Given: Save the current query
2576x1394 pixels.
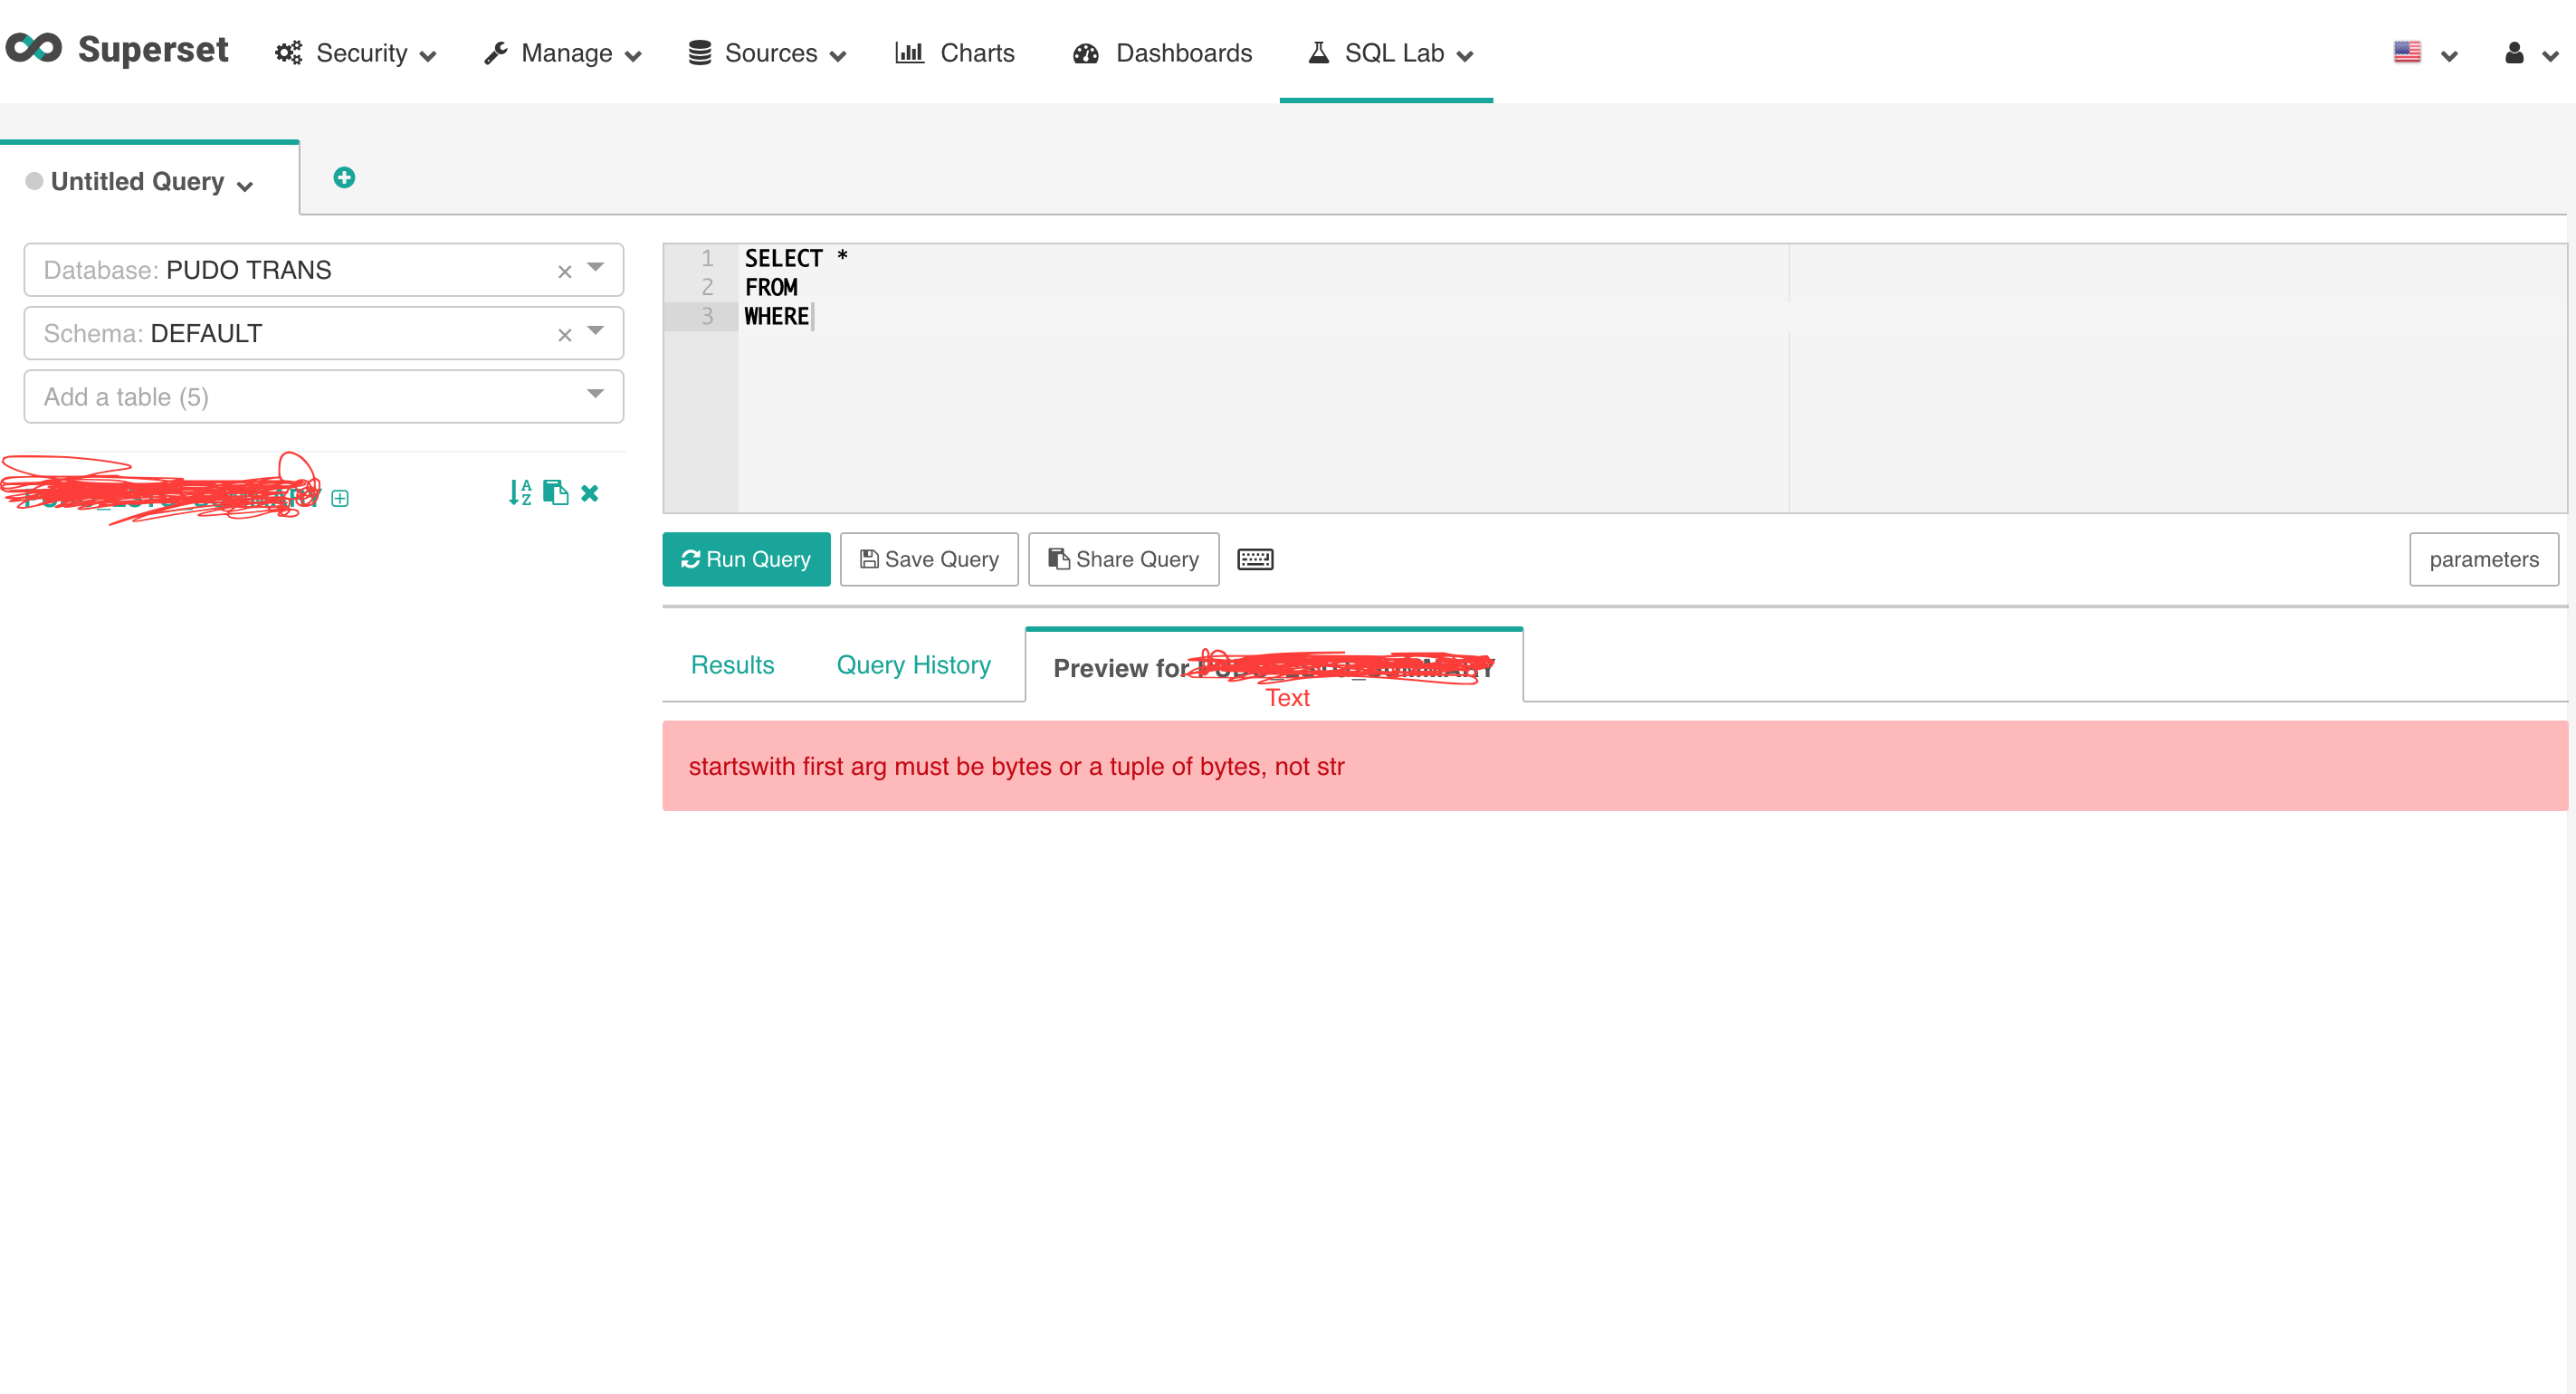Looking at the screenshot, I should pos(928,559).
